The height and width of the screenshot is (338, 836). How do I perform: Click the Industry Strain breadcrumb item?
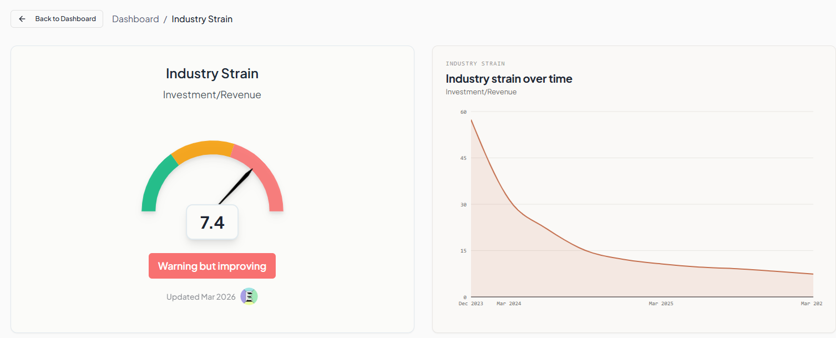click(202, 19)
